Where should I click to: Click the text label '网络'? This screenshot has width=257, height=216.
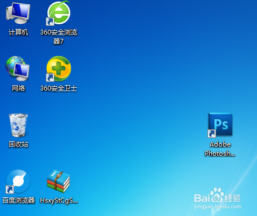[x=18, y=88]
